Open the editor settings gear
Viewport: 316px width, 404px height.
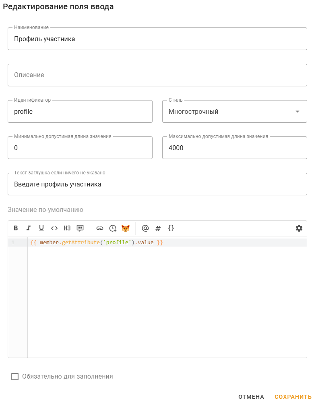pyautogui.click(x=299, y=228)
